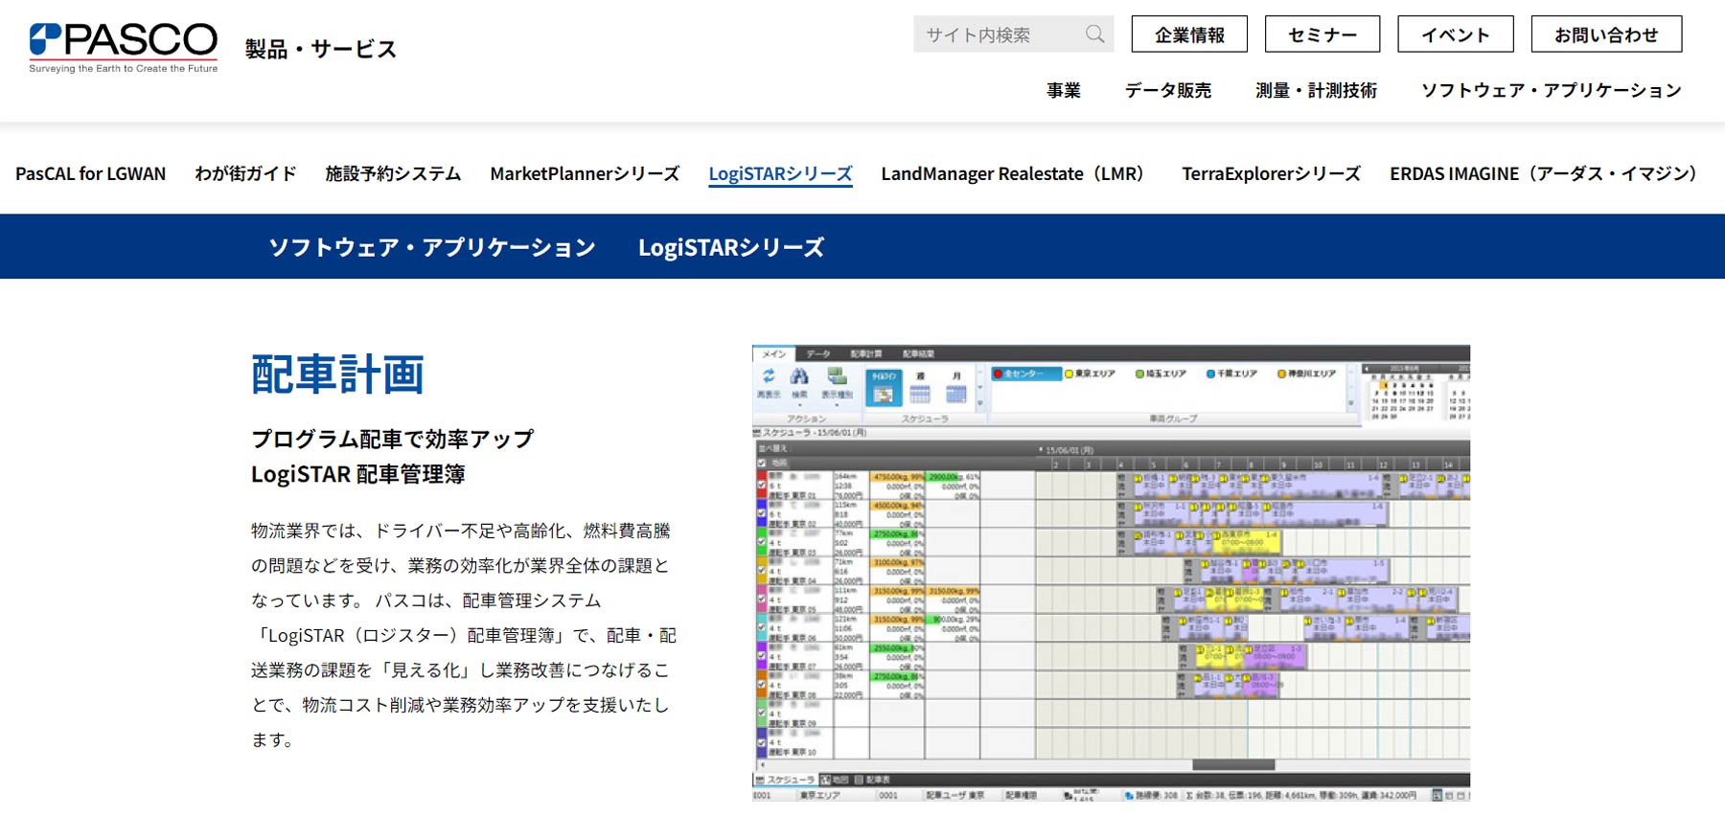This screenshot has height=816, width=1725.
Task: Open the 企業情報 button
Action: point(1189,34)
